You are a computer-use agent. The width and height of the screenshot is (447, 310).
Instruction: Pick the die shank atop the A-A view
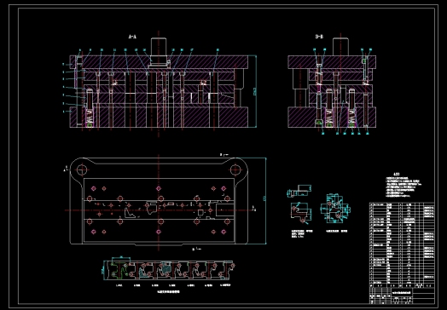click(x=159, y=48)
